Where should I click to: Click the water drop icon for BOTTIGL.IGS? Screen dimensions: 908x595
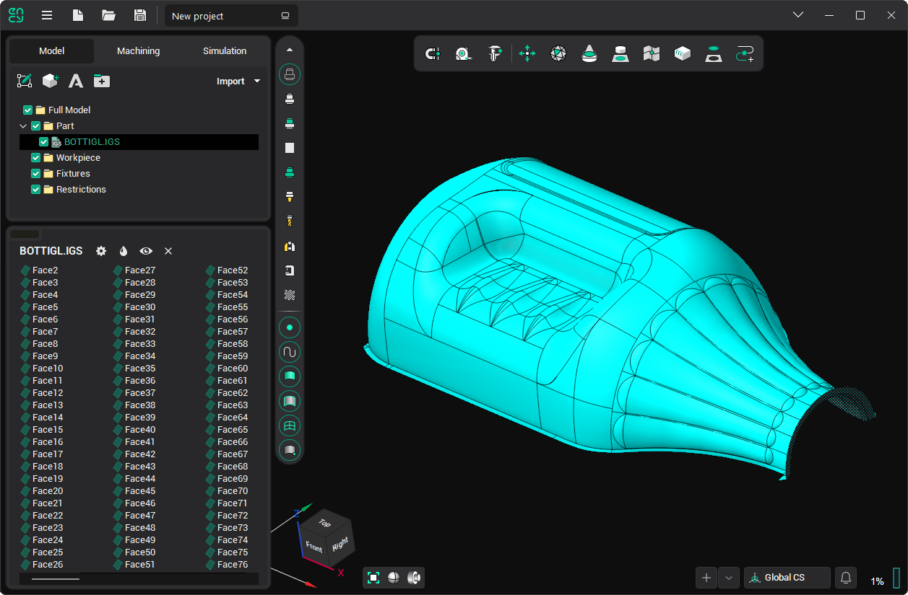click(124, 251)
